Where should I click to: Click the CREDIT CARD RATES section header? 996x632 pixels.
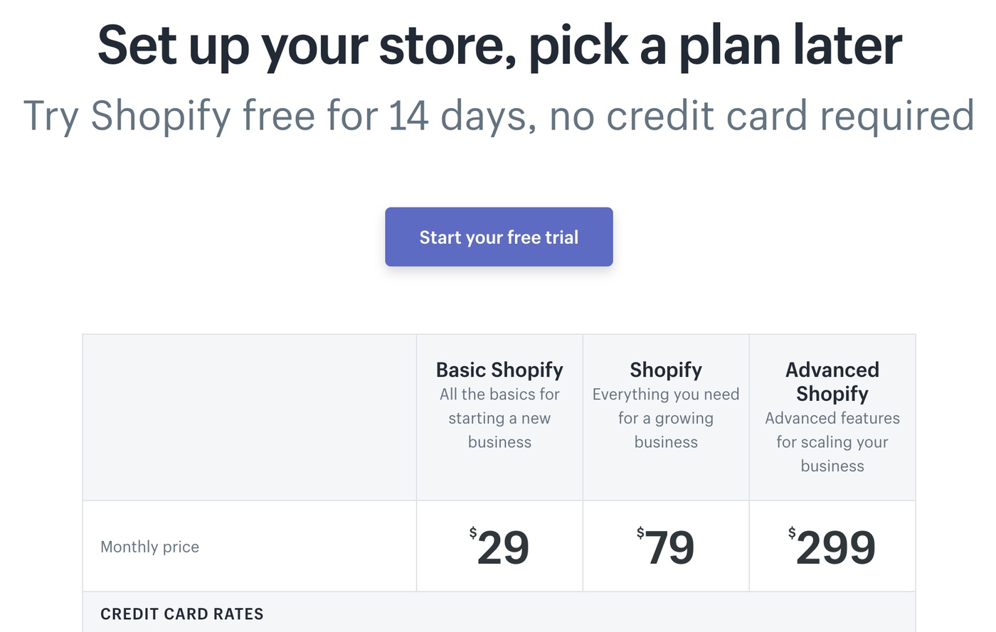(182, 614)
